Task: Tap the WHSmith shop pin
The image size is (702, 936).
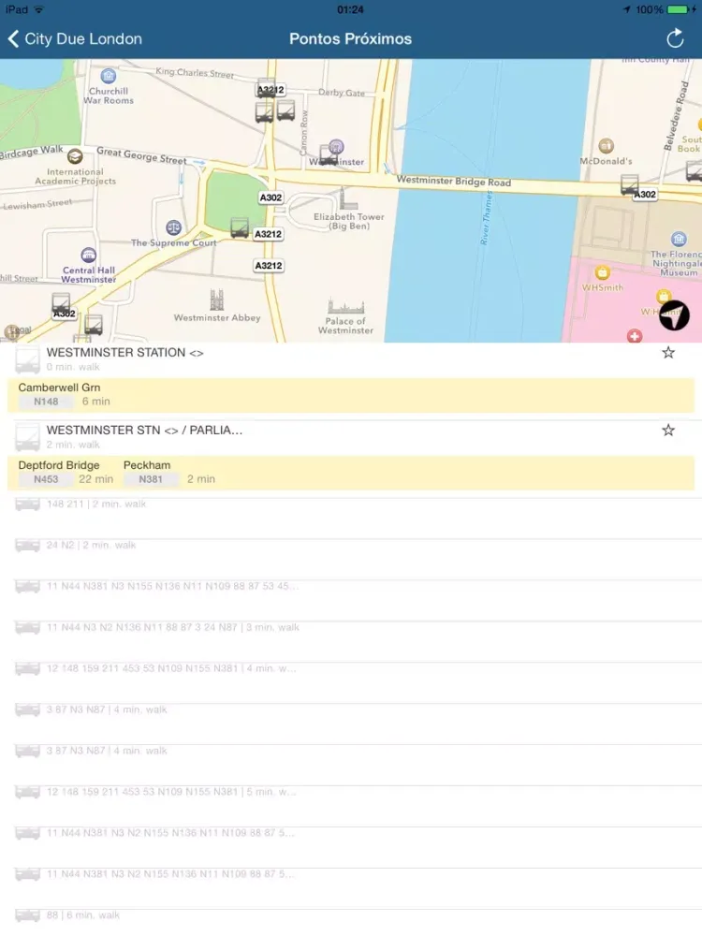Action: (602, 272)
